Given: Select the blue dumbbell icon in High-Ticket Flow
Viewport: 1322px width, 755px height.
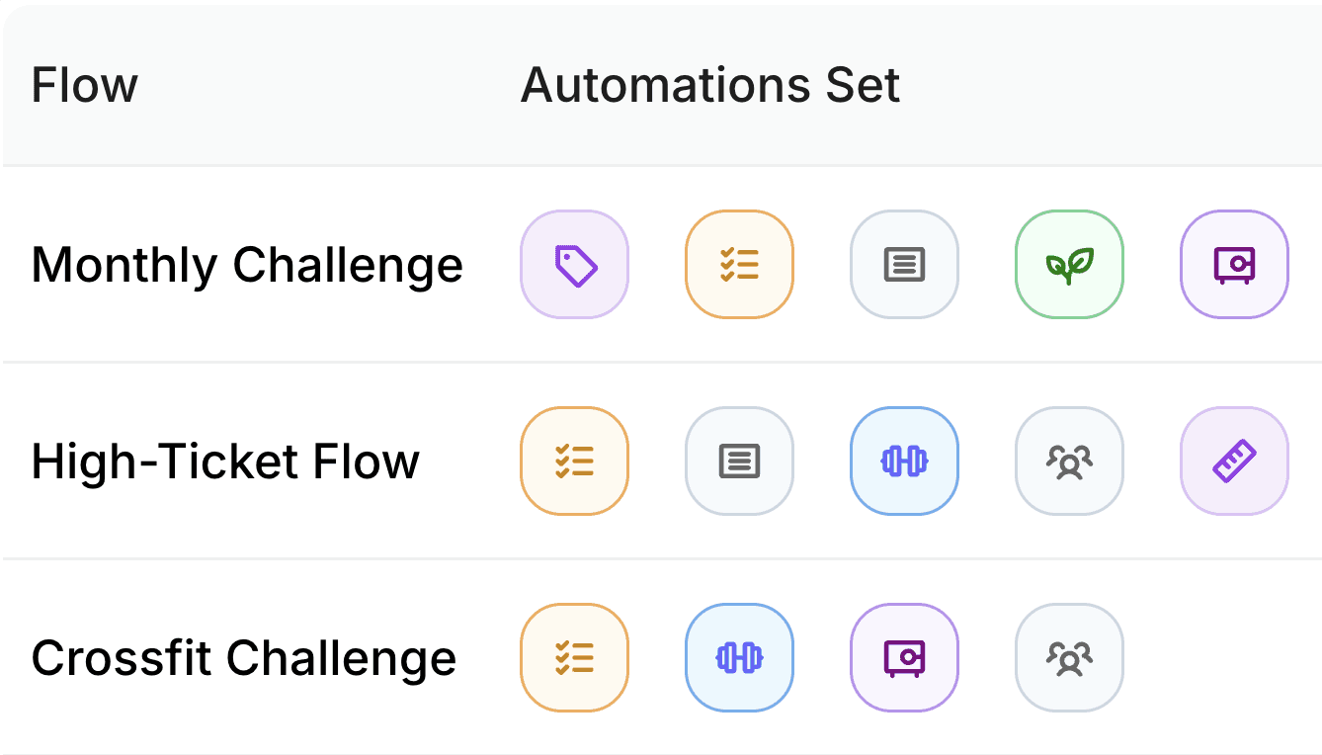Looking at the screenshot, I should (904, 461).
